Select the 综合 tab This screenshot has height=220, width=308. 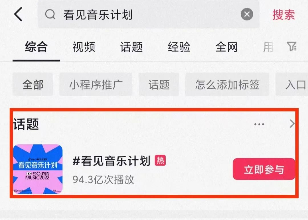tap(36, 47)
